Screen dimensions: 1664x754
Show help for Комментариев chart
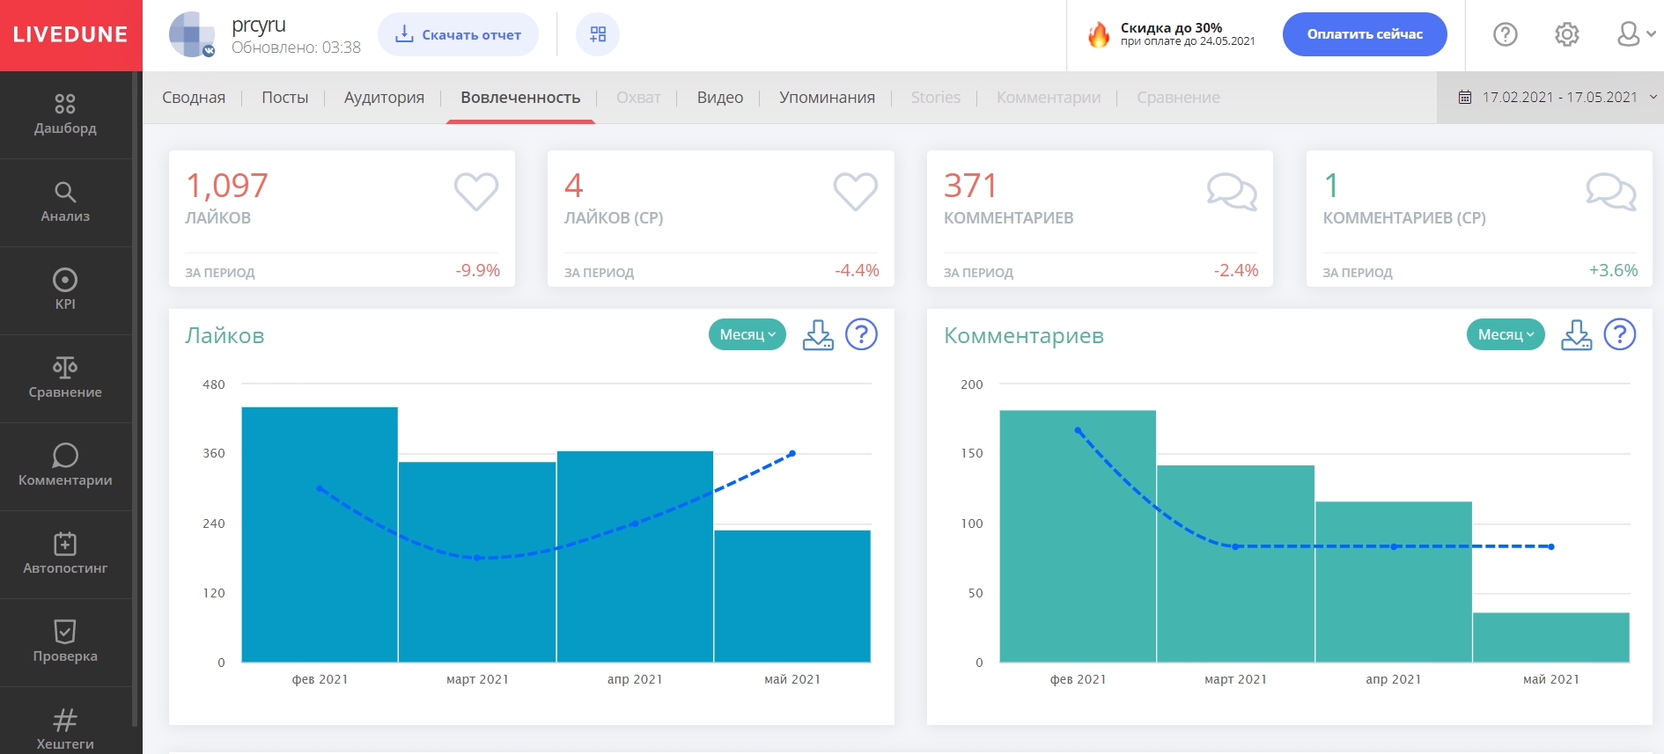(1619, 335)
